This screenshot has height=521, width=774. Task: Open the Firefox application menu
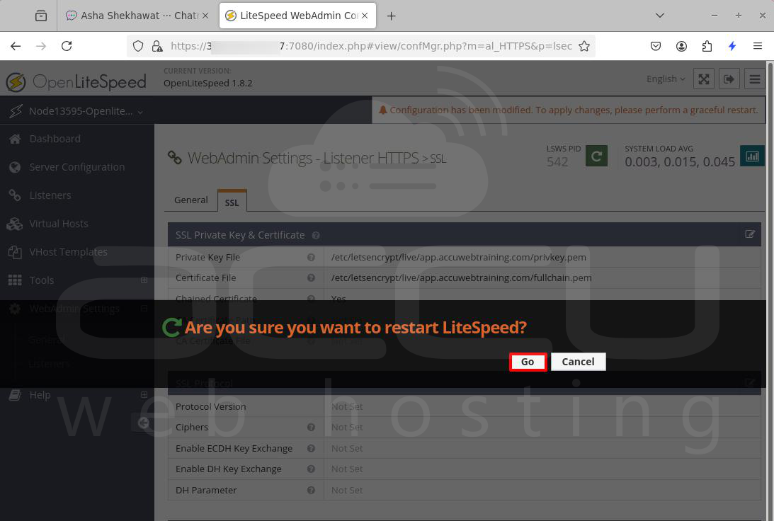758,46
